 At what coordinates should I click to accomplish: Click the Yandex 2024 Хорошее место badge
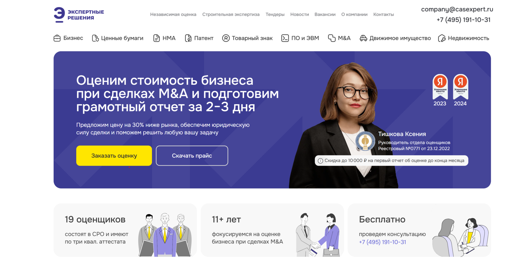461,90
